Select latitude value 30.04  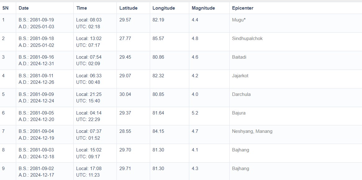125,94
